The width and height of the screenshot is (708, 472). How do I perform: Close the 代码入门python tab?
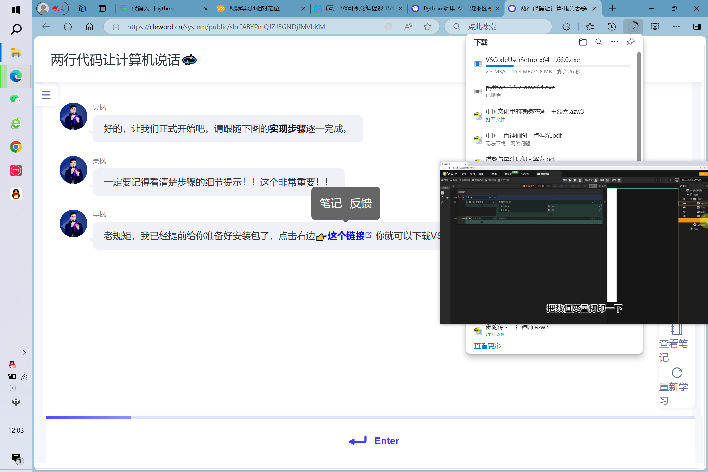pos(206,9)
